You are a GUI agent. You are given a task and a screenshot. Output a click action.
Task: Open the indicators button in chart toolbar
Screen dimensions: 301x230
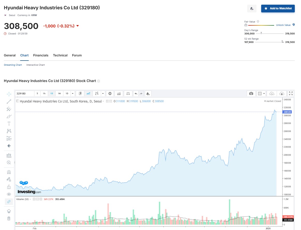[x=119, y=93]
